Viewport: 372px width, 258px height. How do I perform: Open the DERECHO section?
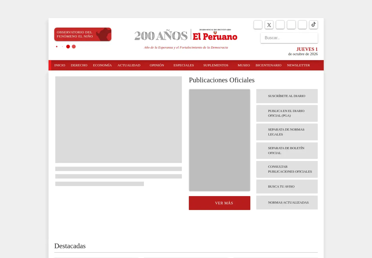point(79,65)
